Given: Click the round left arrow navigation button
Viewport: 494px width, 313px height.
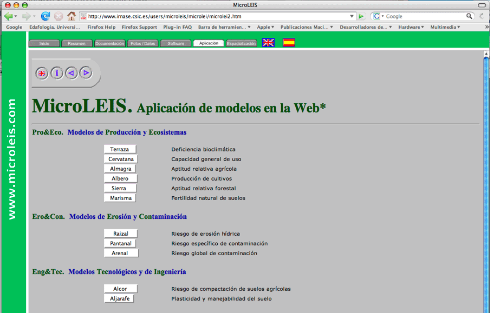Looking at the screenshot, I should coord(71,73).
